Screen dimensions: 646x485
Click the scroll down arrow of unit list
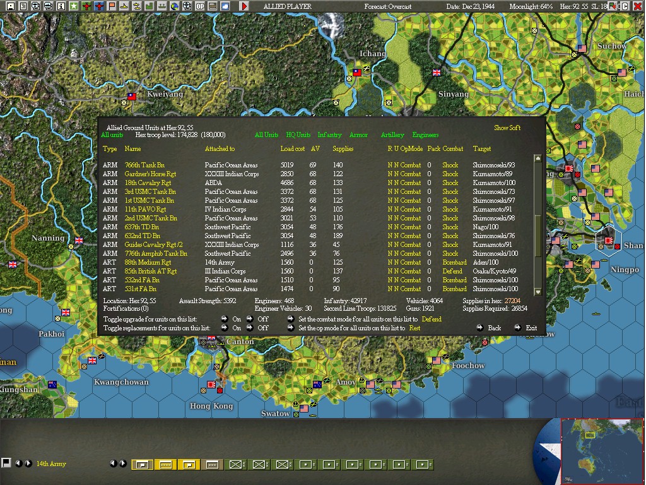coord(537,292)
